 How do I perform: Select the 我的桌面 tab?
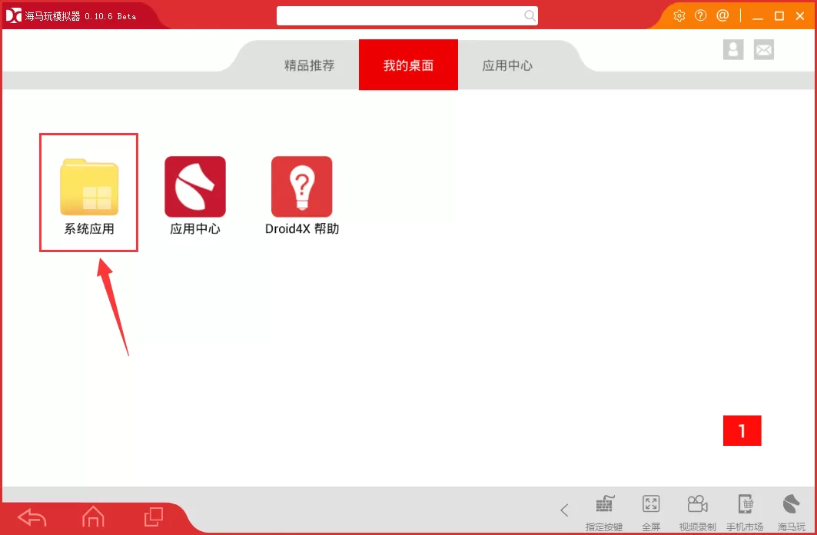pos(409,65)
